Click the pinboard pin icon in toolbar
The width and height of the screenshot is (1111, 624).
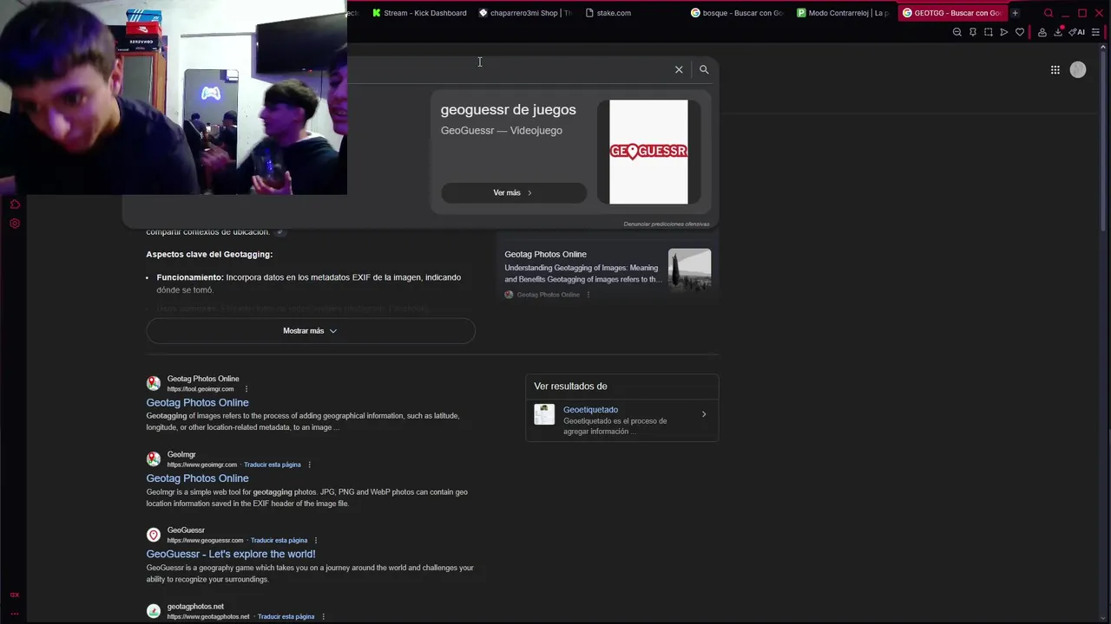point(972,32)
